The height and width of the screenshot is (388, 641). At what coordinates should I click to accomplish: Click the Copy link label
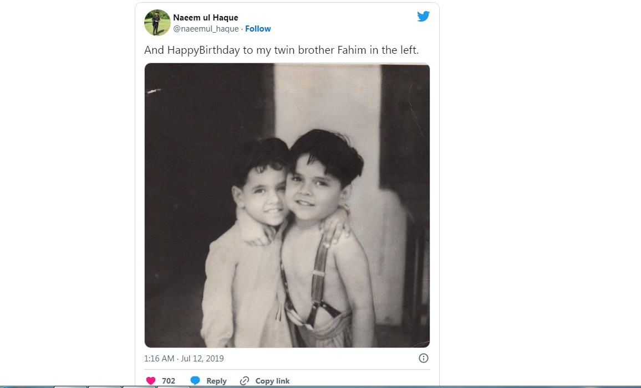pos(272,381)
